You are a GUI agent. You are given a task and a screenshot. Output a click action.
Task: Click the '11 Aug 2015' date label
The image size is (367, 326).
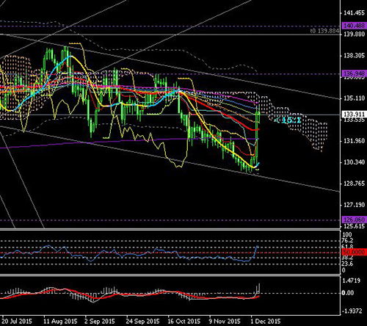pyautogui.click(x=60, y=321)
